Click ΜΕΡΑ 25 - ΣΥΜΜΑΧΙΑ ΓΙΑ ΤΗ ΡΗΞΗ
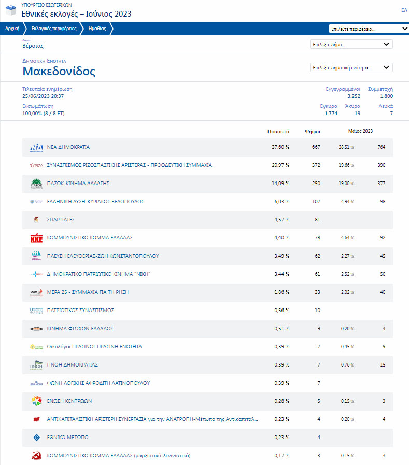The image size is (409, 465). click(x=88, y=292)
